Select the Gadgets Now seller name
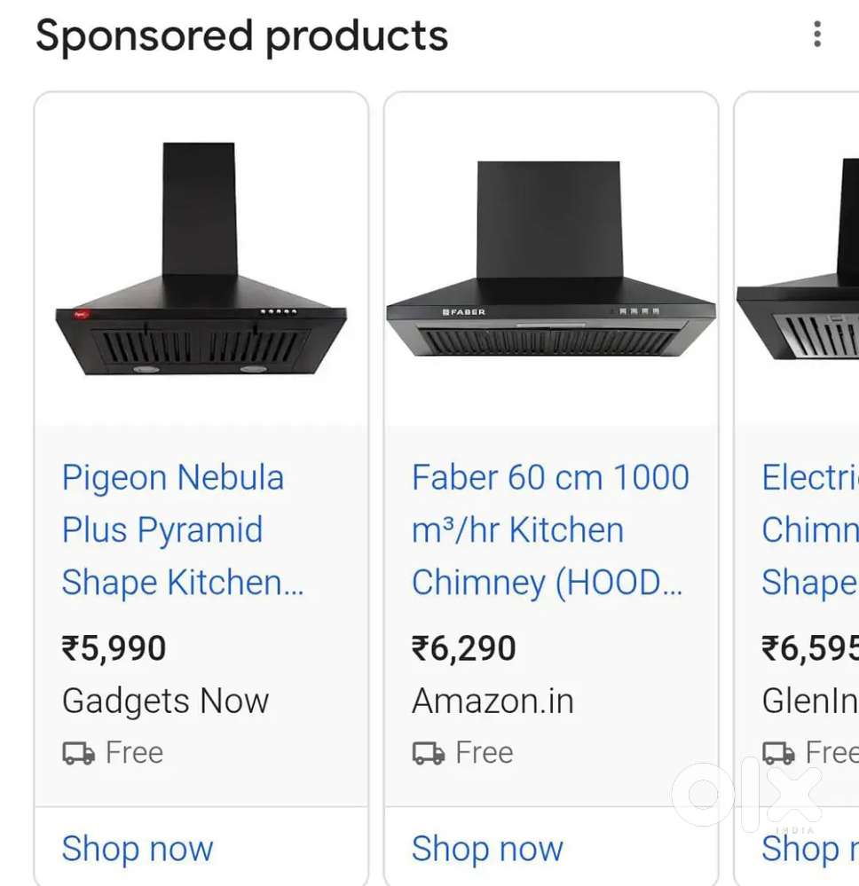Image resolution: width=859 pixels, height=886 pixels. pyautogui.click(x=165, y=701)
